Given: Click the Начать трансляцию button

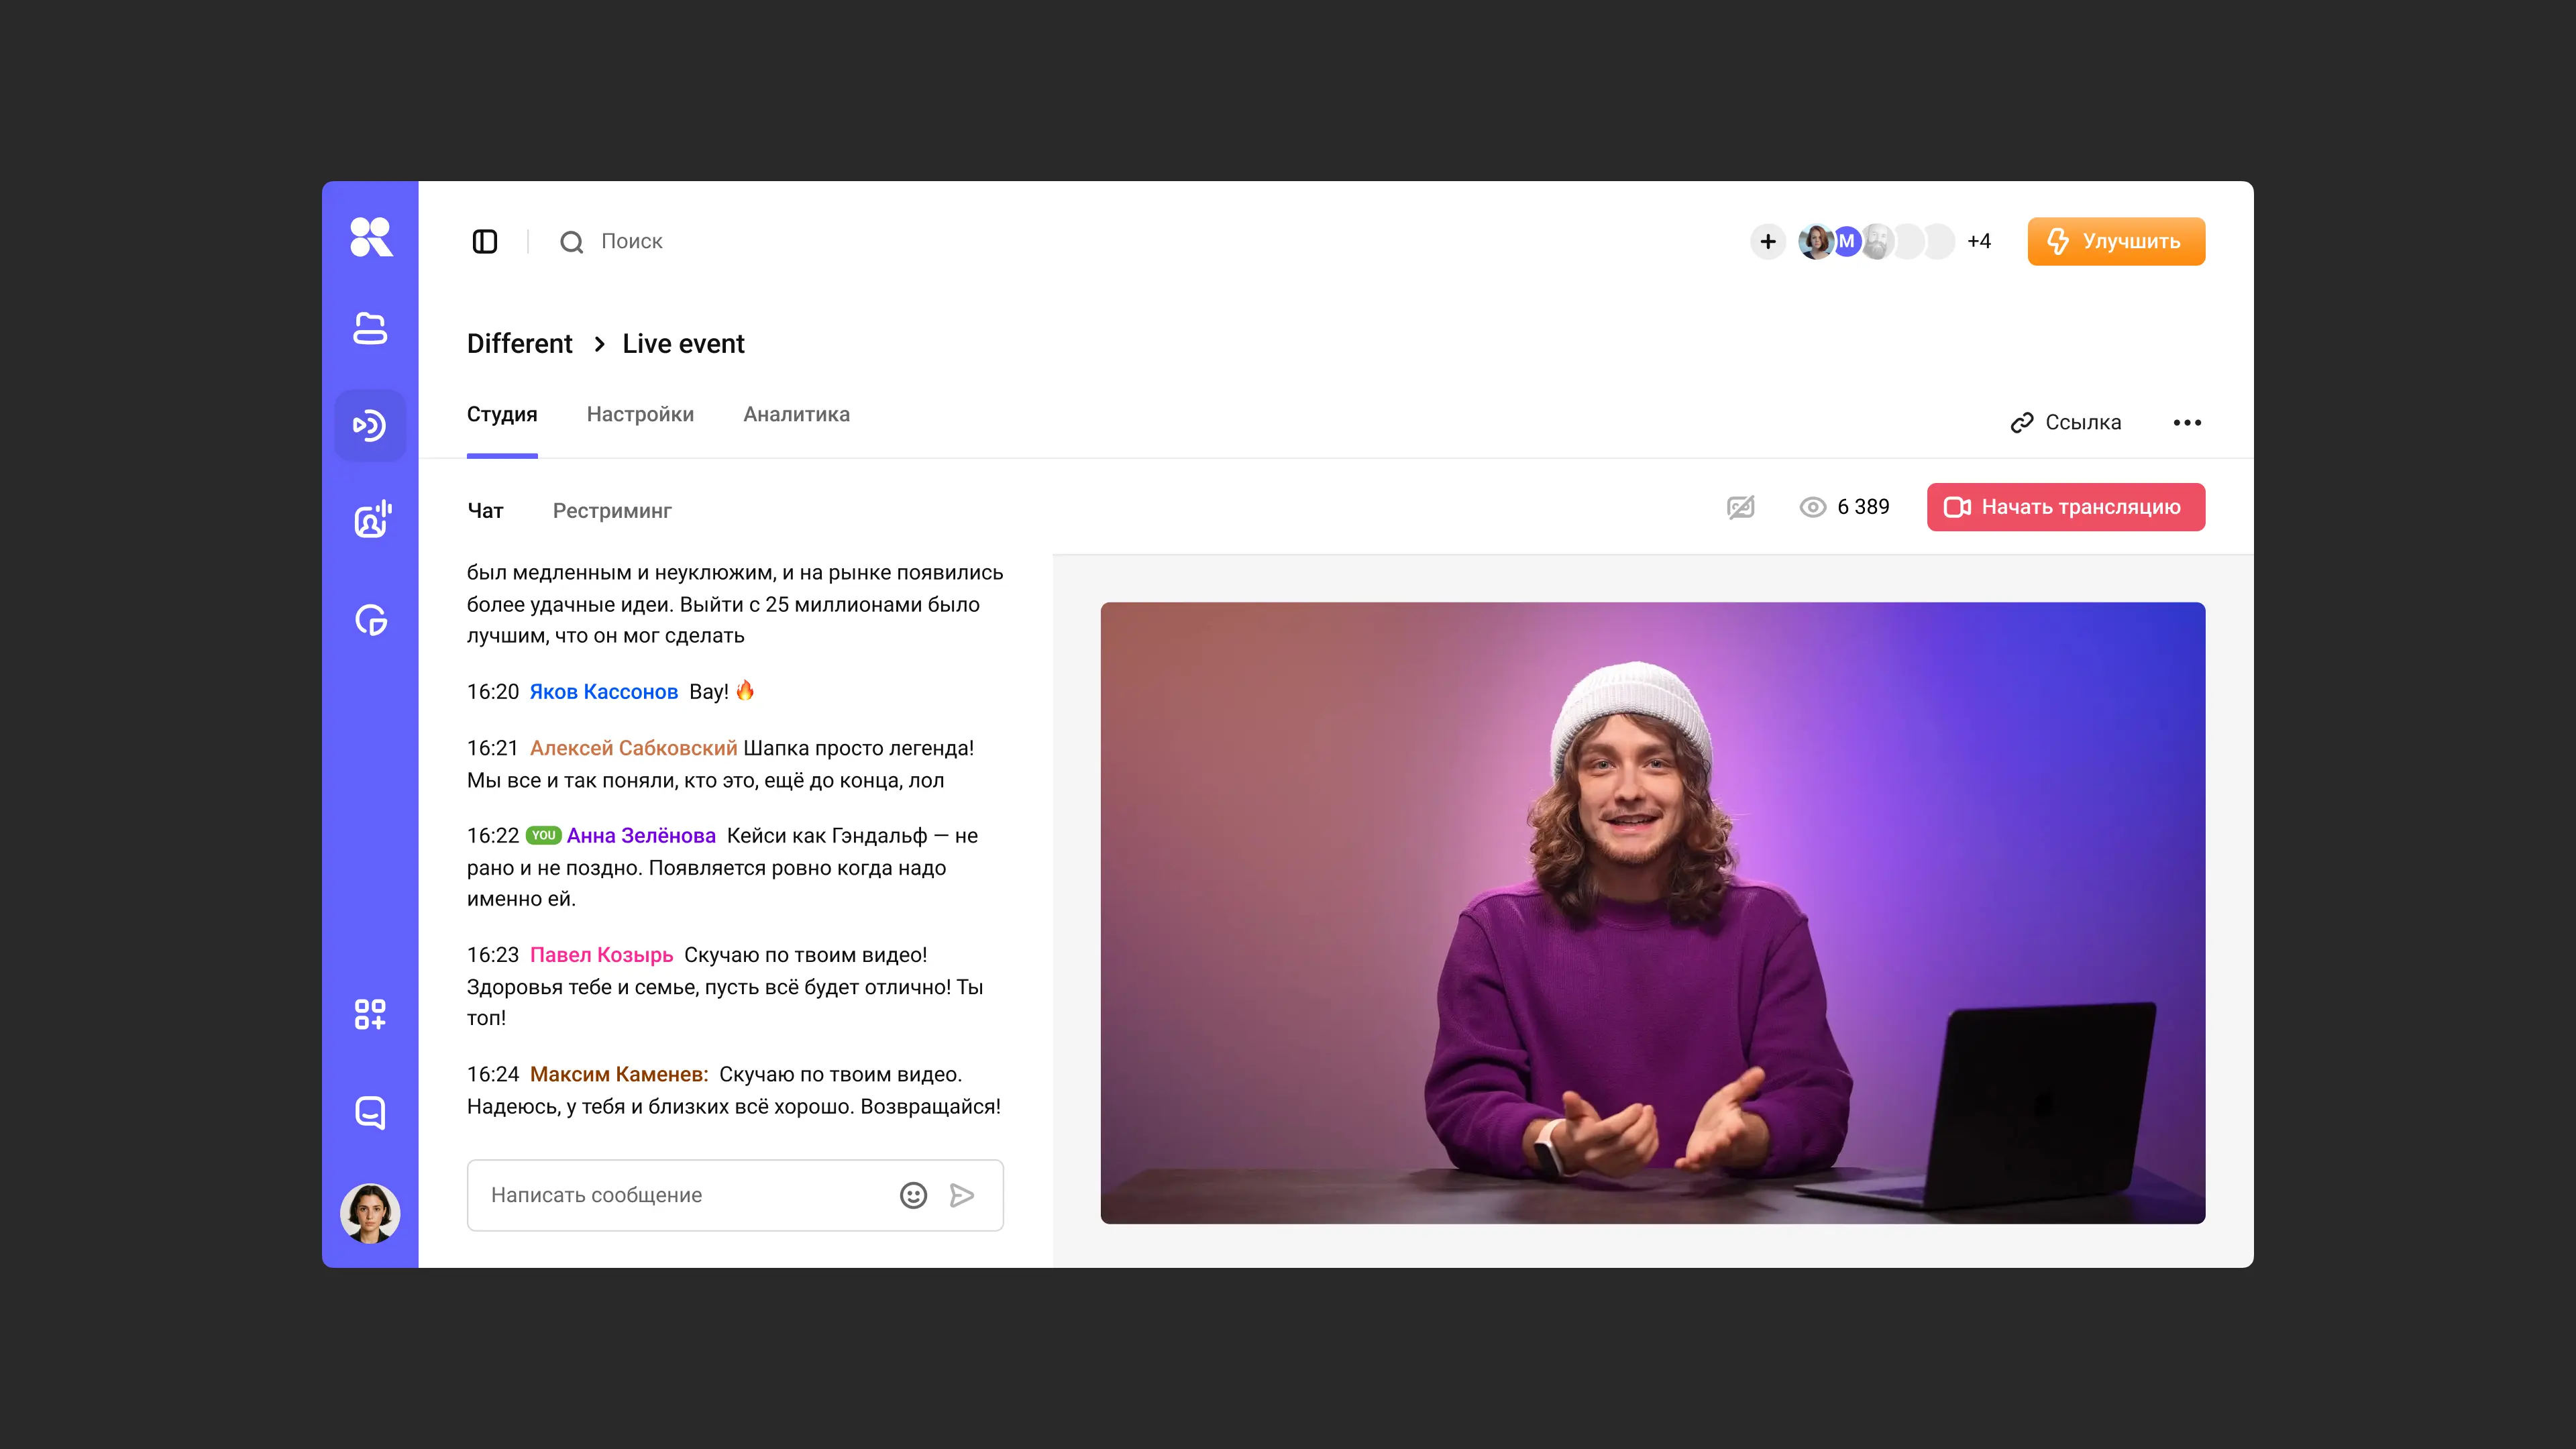Looking at the screenshot, I should click(x=2065, y=507).
